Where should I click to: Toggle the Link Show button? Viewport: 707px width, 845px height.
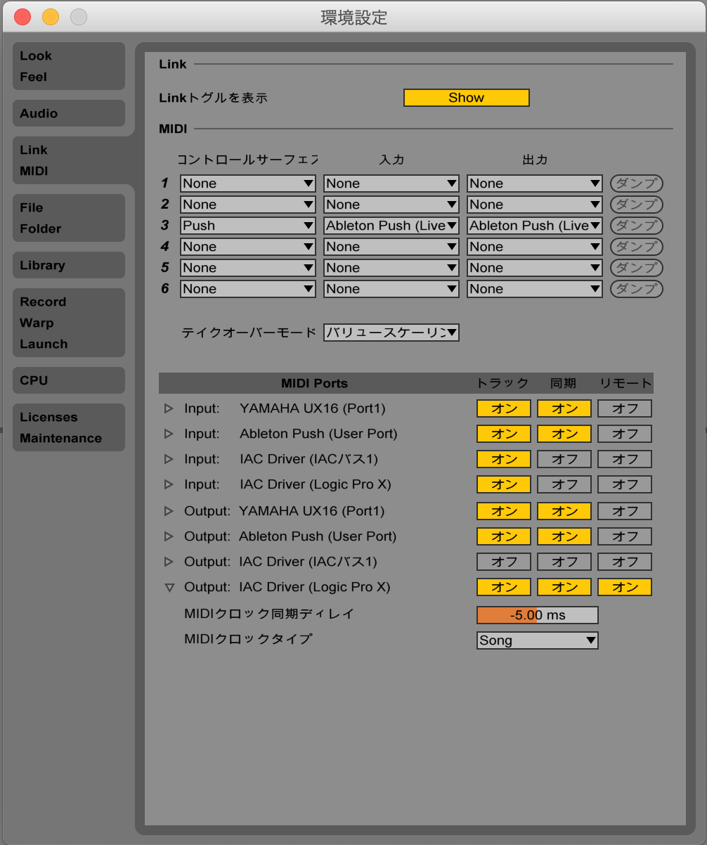pyautogui.click(x=467, y=98)
